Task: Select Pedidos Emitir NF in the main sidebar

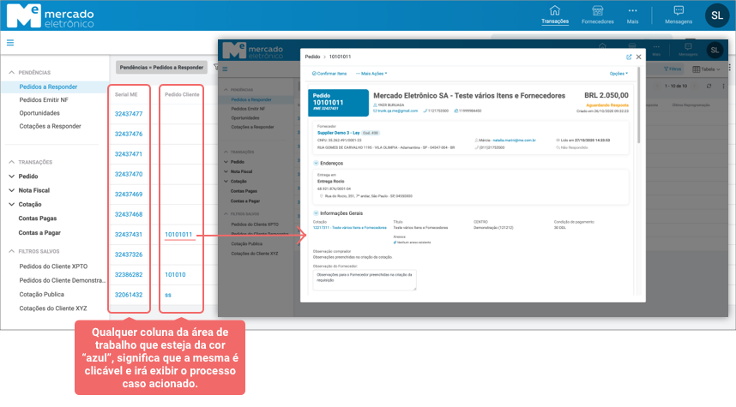Action: [44, 100]
